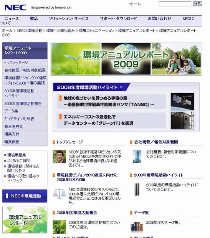Open よくあるご質問 link
210x238 pixels.
pos(19,160)
